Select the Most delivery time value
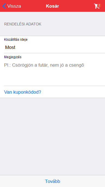The image size is (105, 187). 10,47
